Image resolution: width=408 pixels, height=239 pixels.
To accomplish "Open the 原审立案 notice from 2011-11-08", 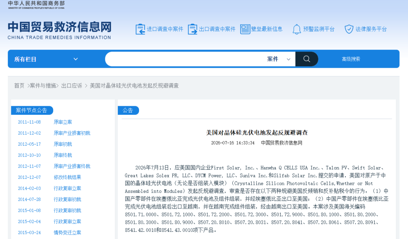I will click(x=63, y=122).
